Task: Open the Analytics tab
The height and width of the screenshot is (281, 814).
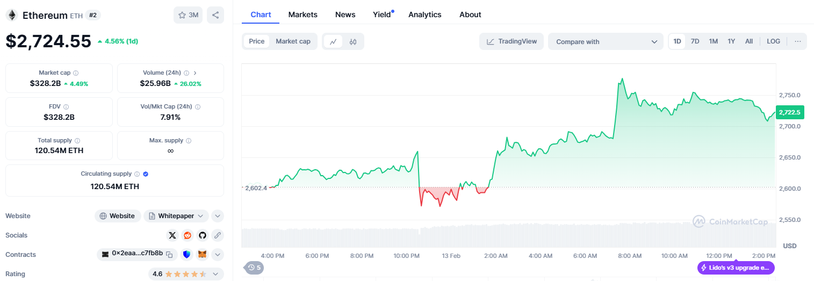Action: [425, 15]
